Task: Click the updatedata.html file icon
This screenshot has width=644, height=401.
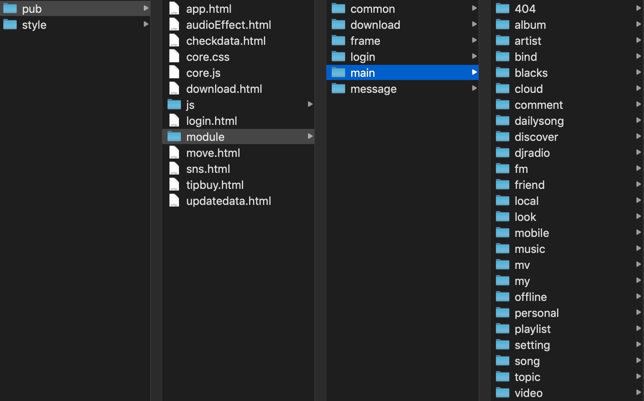Action: pyautogui.click(x=174, y=200)
